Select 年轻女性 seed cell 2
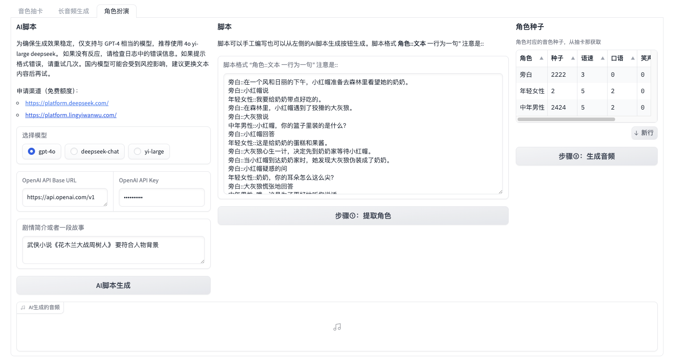Viewport: 679px width, 362px height. click(562, 91)
